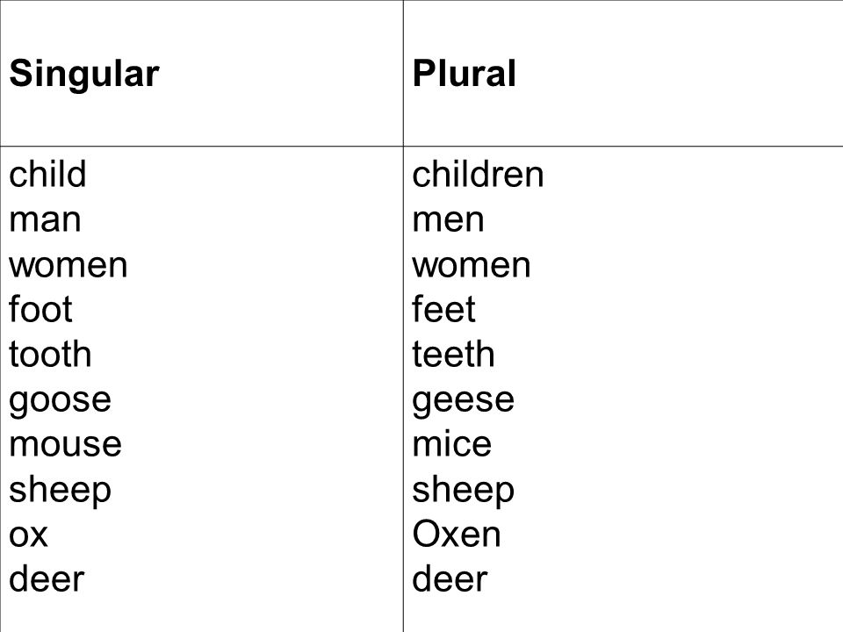This screenshot has width=843, height=632.
Task: Select the word children
Action: pos(478,174)
